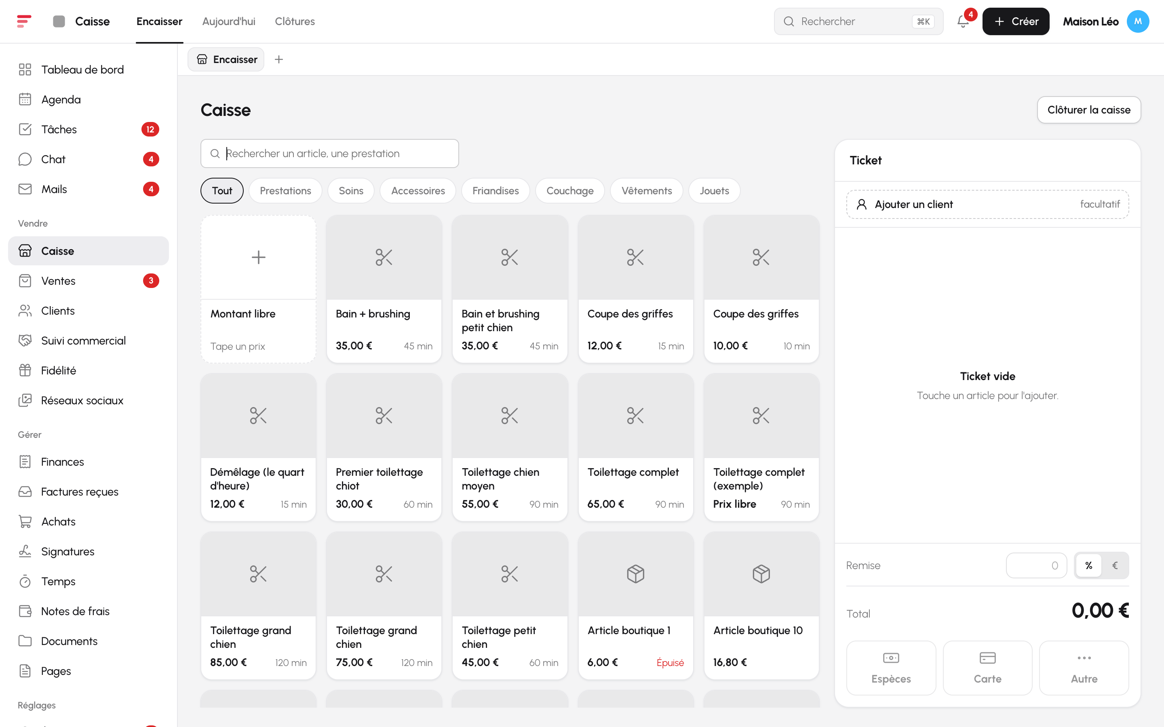Open Finances from the sidebar

point(89,462)
